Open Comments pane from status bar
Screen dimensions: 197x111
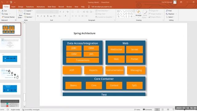(x=147, y=110)
